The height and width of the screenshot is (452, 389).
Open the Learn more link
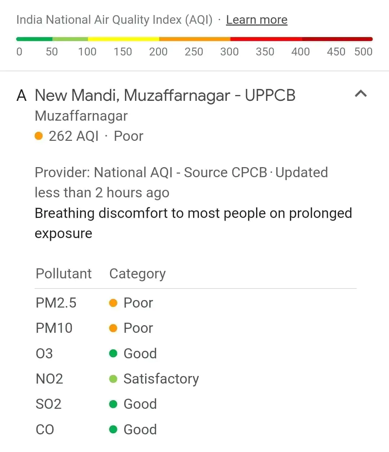256,20
